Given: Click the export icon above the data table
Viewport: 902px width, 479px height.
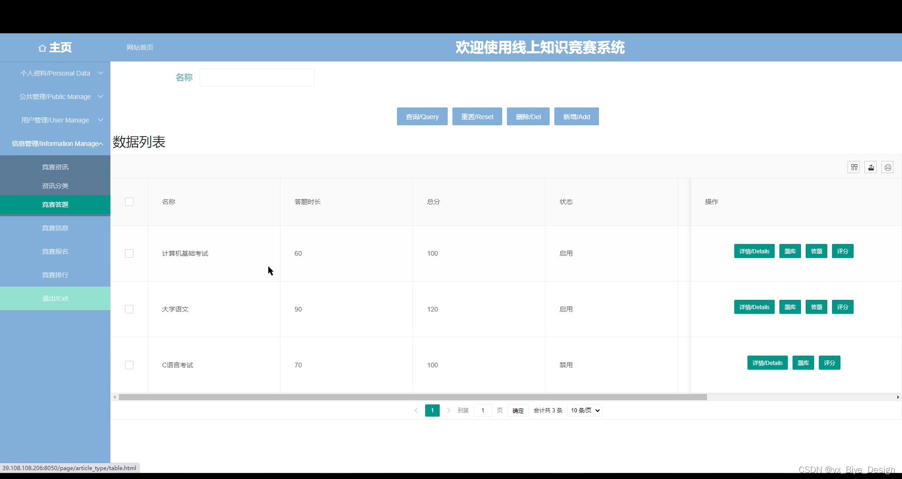Looking at the screenshot, I should 871,167.
